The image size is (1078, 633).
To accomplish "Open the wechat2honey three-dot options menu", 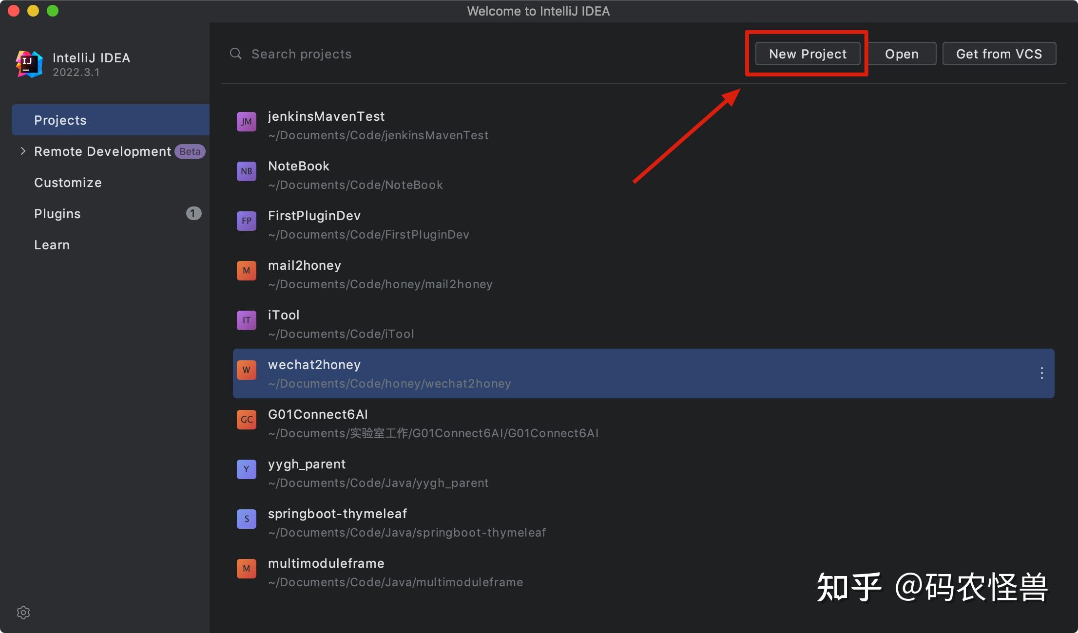I will click(1041, 373).
